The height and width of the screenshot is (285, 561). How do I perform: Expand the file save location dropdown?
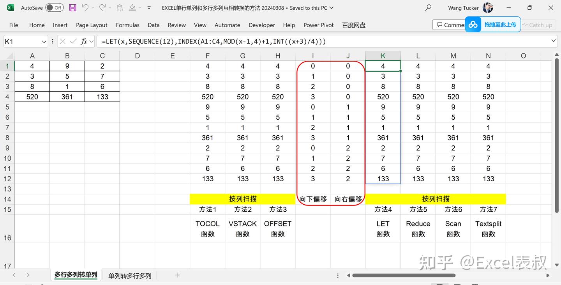331,8
